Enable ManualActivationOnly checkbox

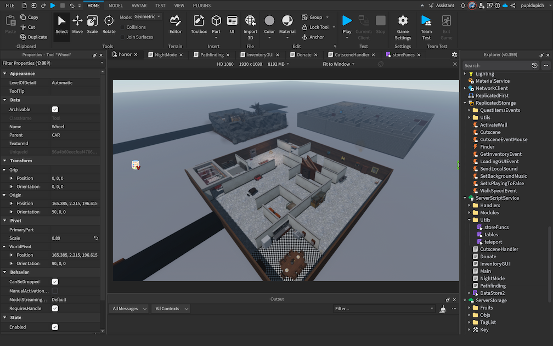click(55, 291)
